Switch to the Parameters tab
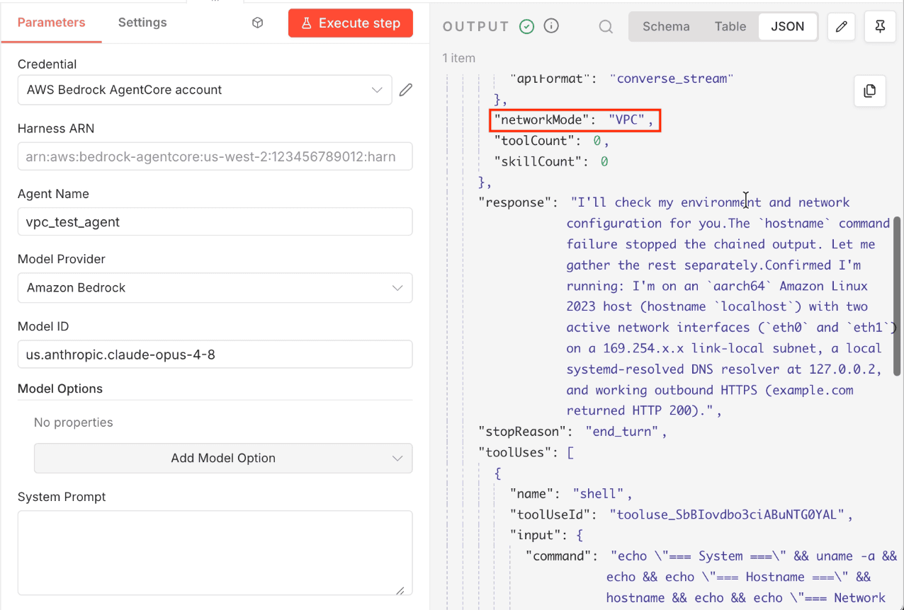The height and width of the screenshot is (610, 904). pos(51,23)
